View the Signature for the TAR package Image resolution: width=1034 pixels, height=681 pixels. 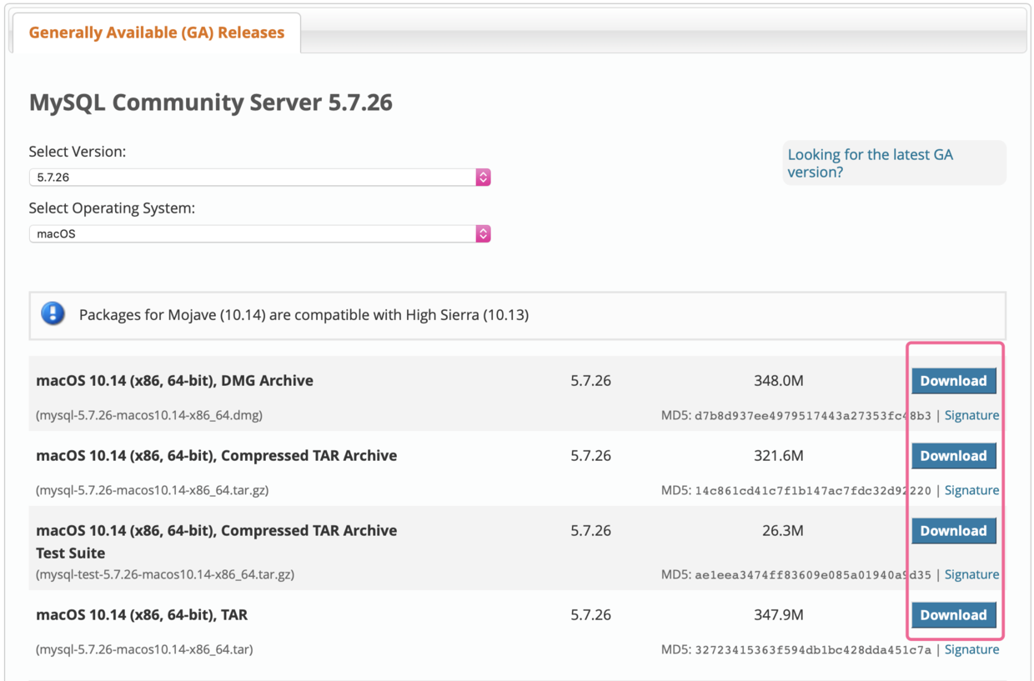pyautogui.click(x=971, y=648)
